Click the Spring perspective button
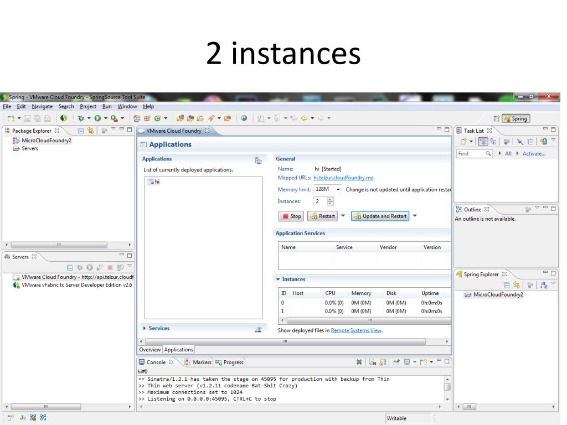The height and width of the screenshot is (425, 567). point(516,118)
